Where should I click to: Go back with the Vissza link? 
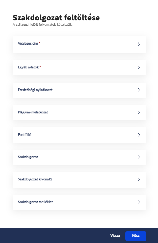click(115, 236)
